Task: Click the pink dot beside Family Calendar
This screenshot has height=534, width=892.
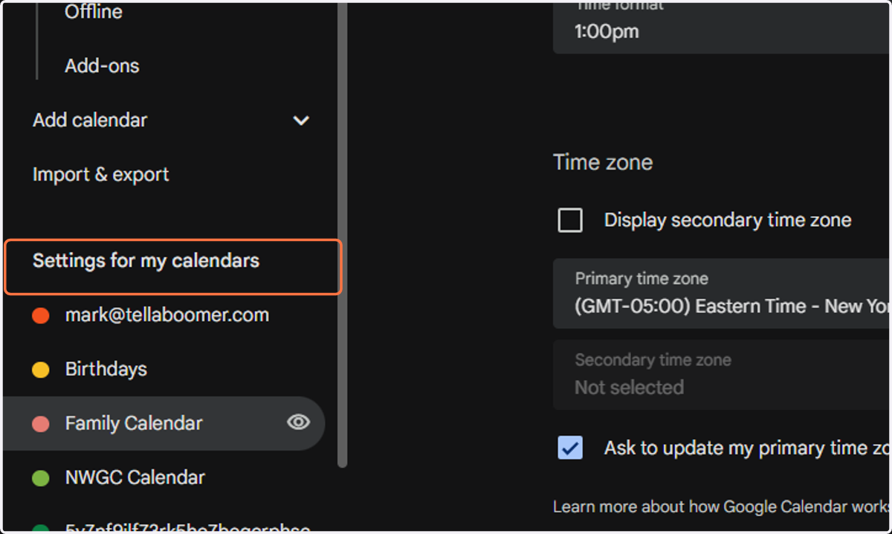Action: (x=41, y=425)
